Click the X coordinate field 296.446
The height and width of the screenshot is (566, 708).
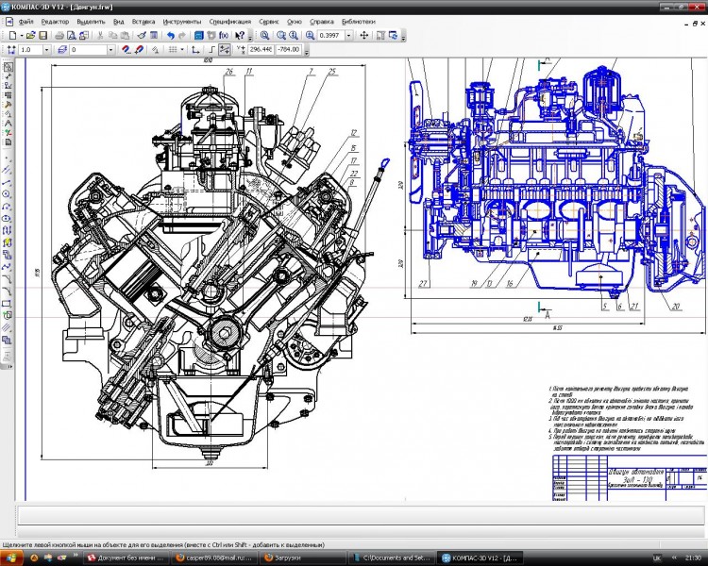(261, 50)
